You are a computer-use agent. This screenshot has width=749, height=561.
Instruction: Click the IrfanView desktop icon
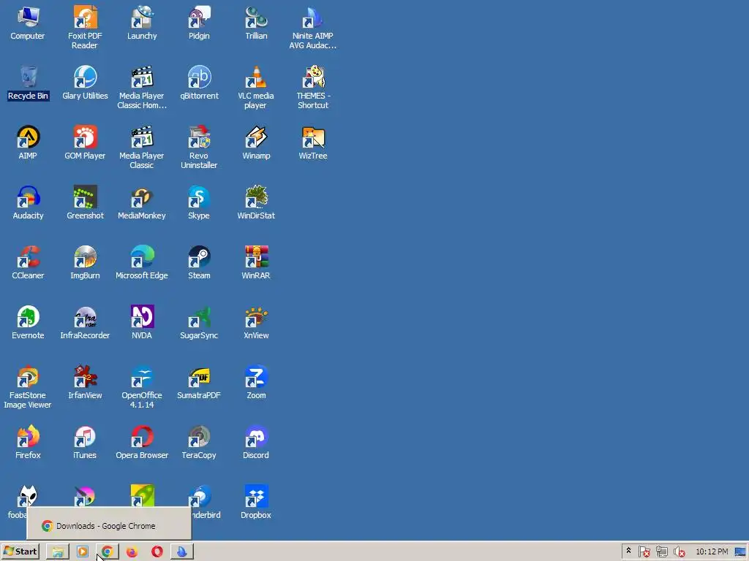coord(85,383)
